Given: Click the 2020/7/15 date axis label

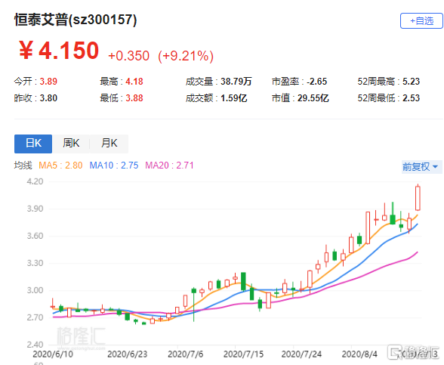Looking at the screenshot, I should pyautogui.click(x=243, y=354).
